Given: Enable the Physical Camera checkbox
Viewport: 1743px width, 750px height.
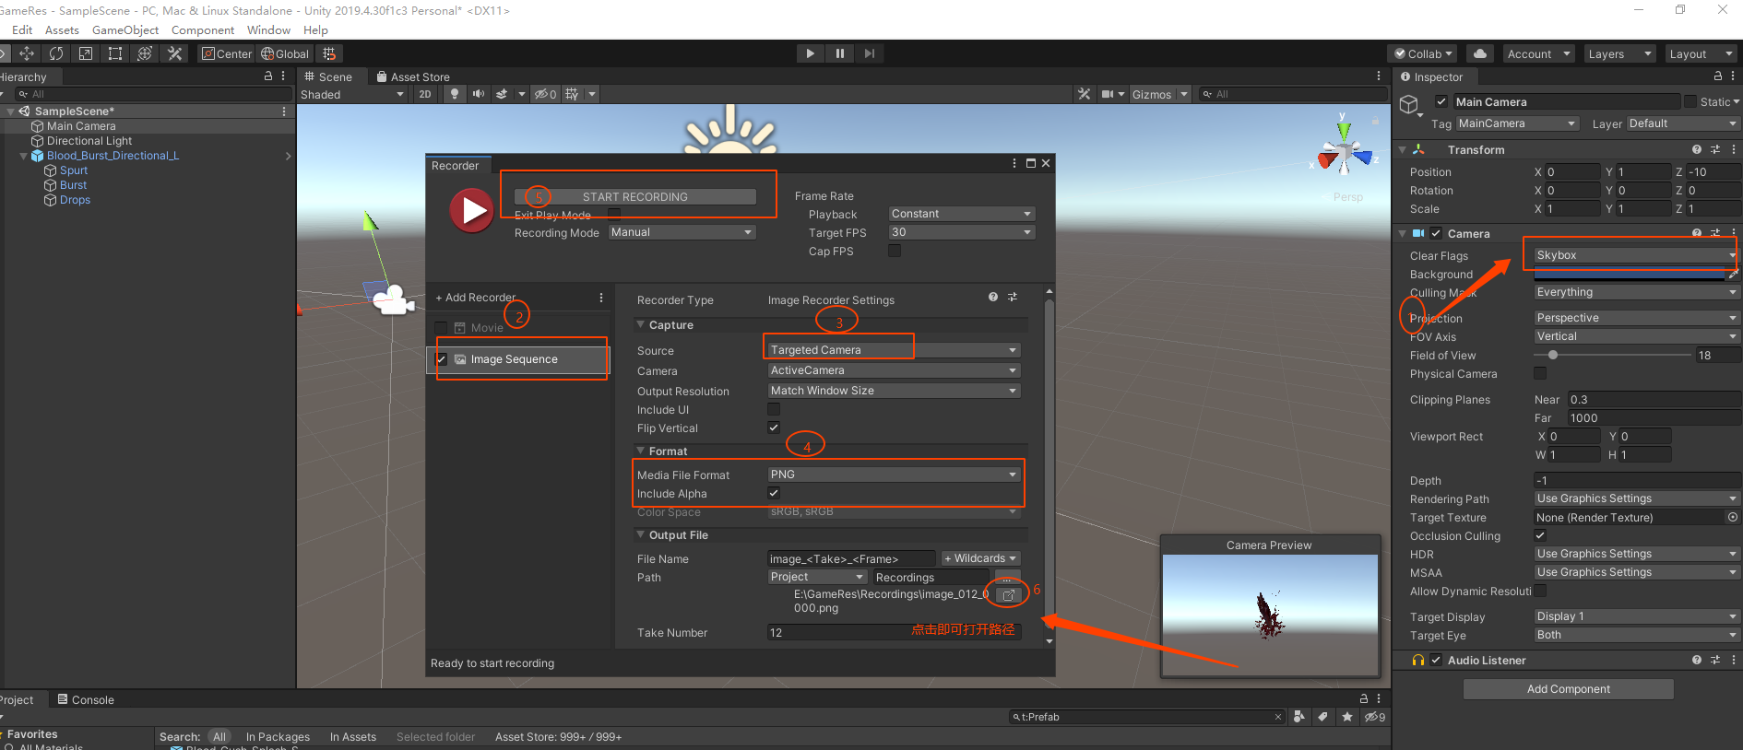Looking at the screenshot, I should (x=1539, y=373).
